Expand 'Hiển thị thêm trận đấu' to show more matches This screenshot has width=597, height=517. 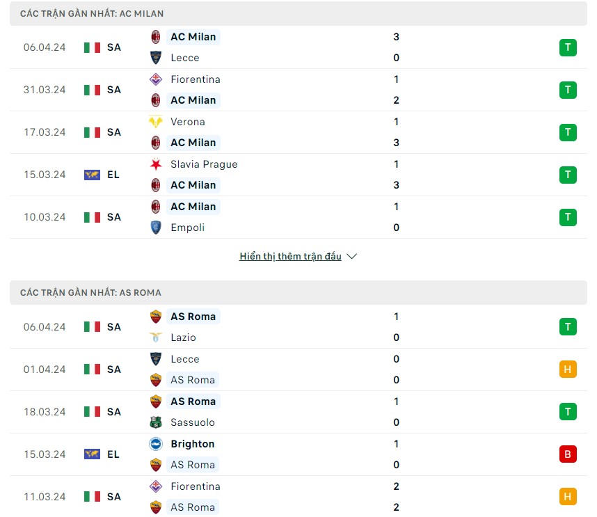290,256
